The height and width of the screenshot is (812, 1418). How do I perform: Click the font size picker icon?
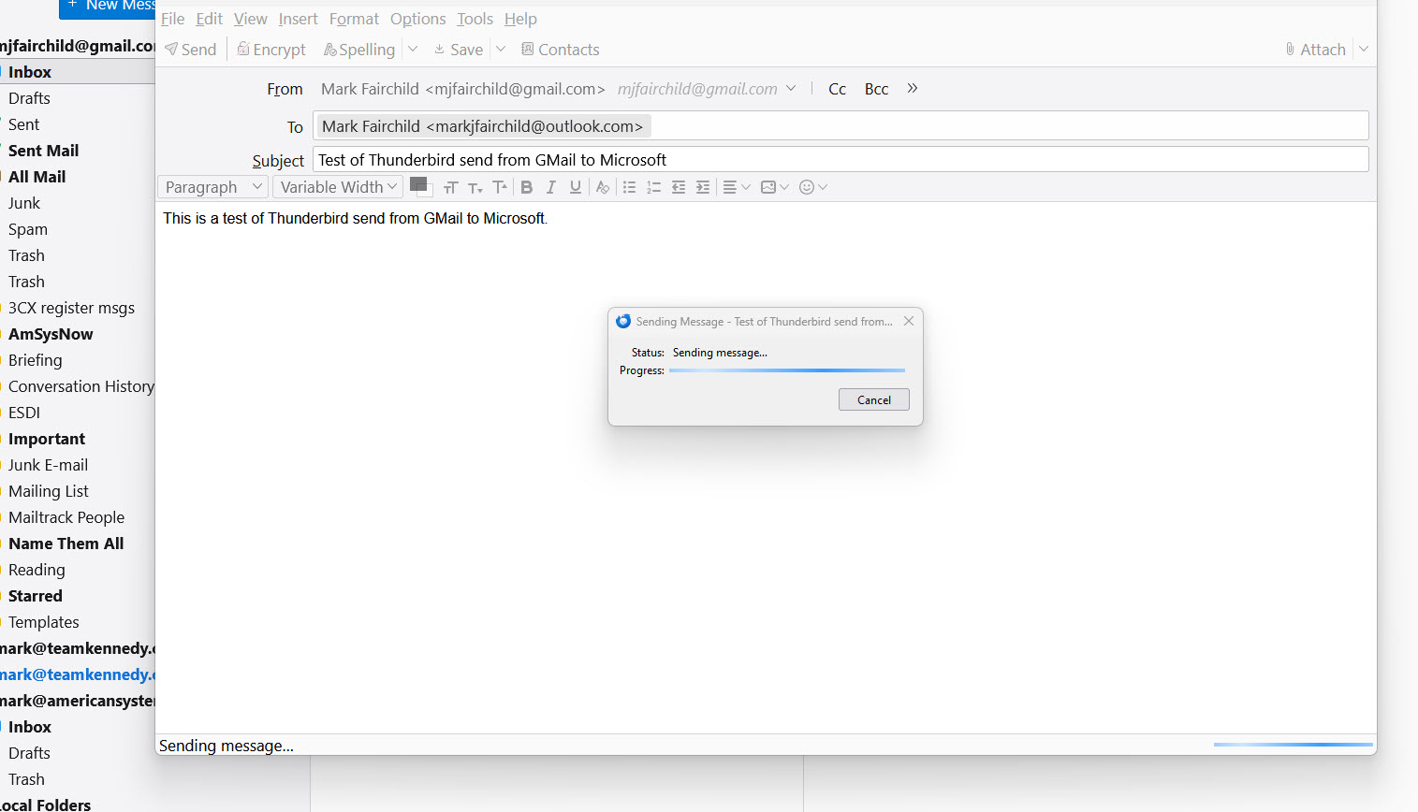point(450,187)
